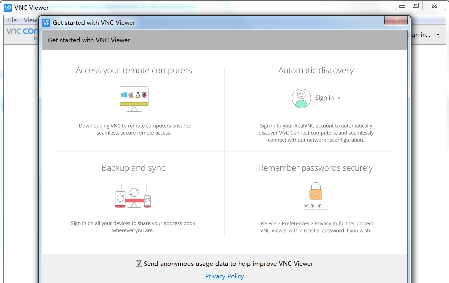The height and width of the screenshot is (283, 449).
Task: Click the Backup and sync devices illustration
Action: [133, 196]
